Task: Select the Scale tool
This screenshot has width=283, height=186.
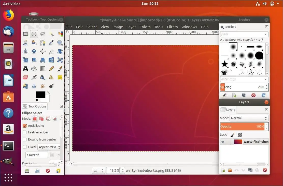Action: [x=25, y=60]
